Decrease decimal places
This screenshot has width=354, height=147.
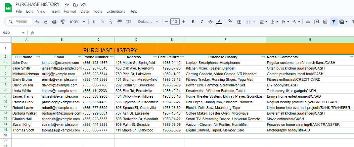(111, 22)
